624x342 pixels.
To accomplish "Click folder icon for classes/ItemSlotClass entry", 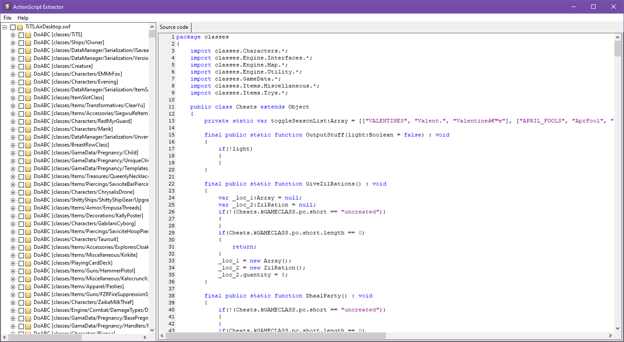I will point(28,98).
